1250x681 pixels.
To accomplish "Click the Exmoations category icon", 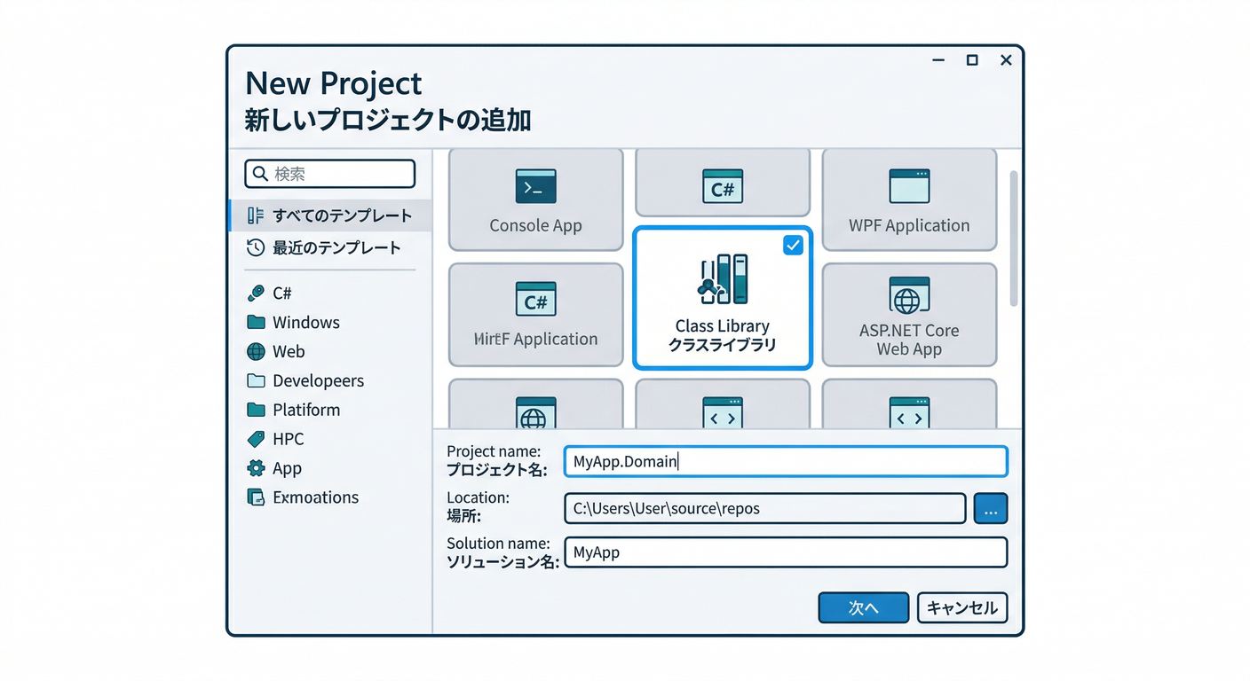I will coord(256,497).
